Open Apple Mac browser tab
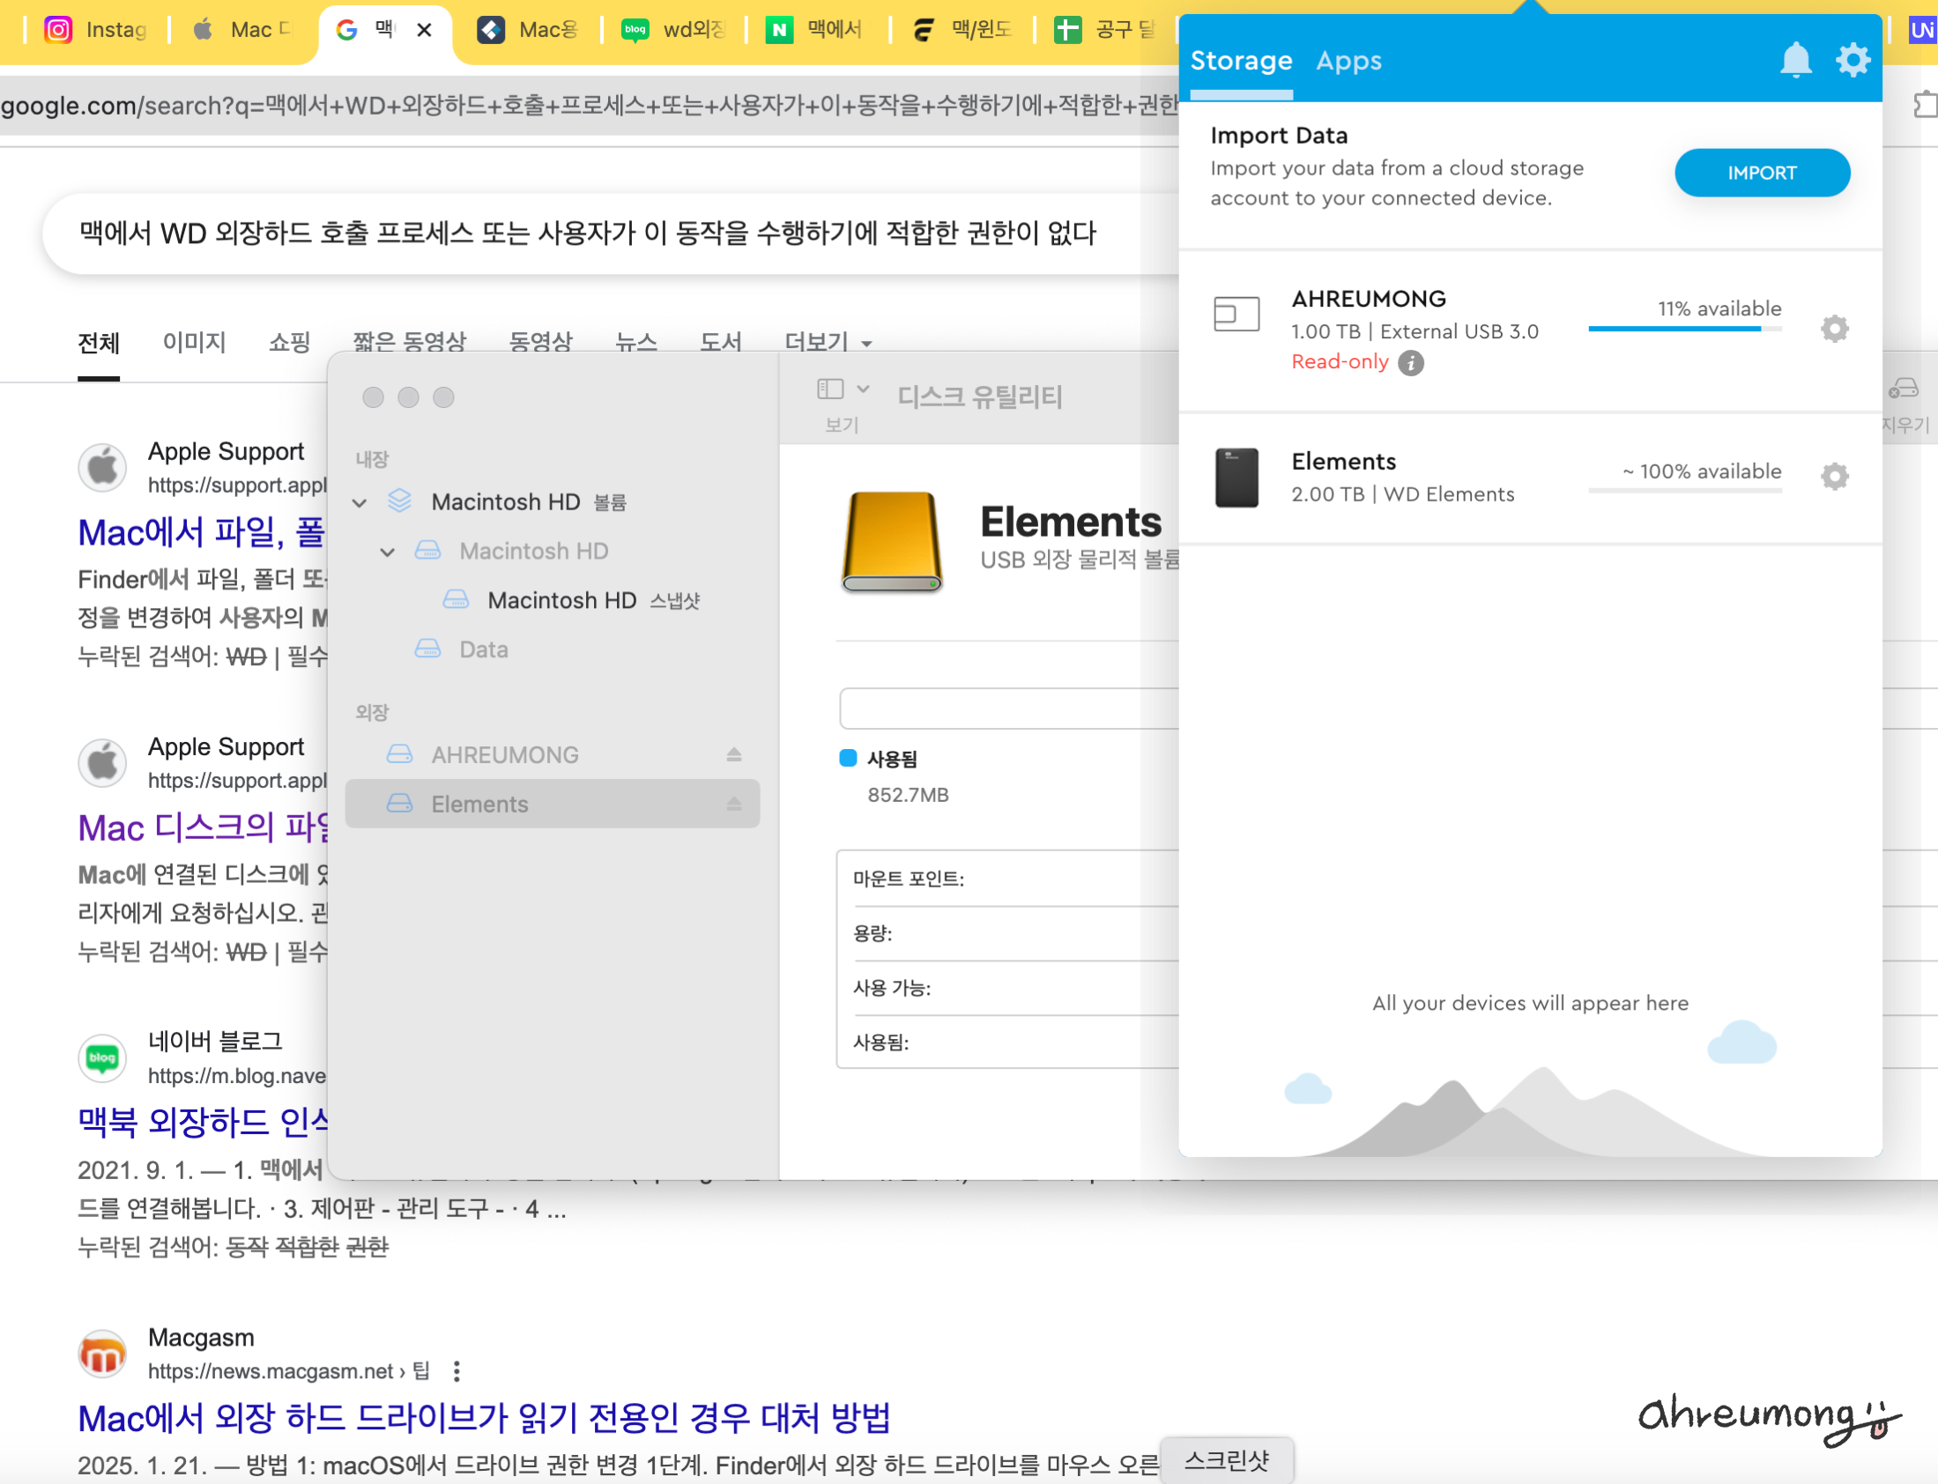 click(x=241, y=30)
